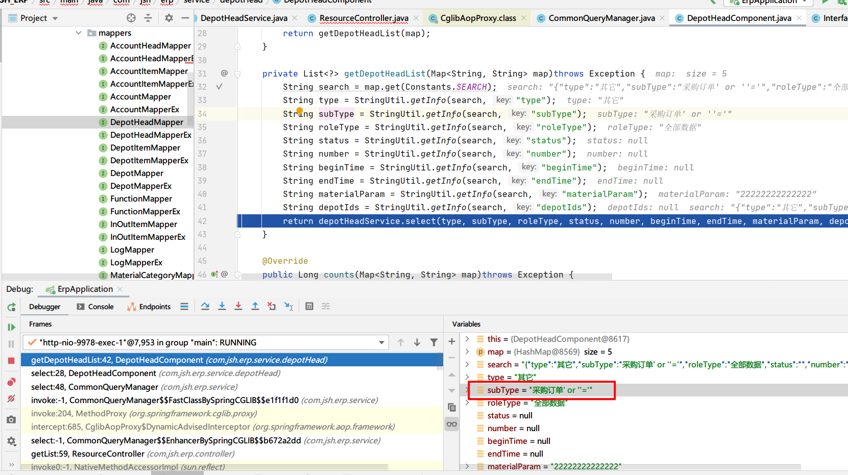Select the getList:59 ResourceController stack frame

click(x=88, y=454)
